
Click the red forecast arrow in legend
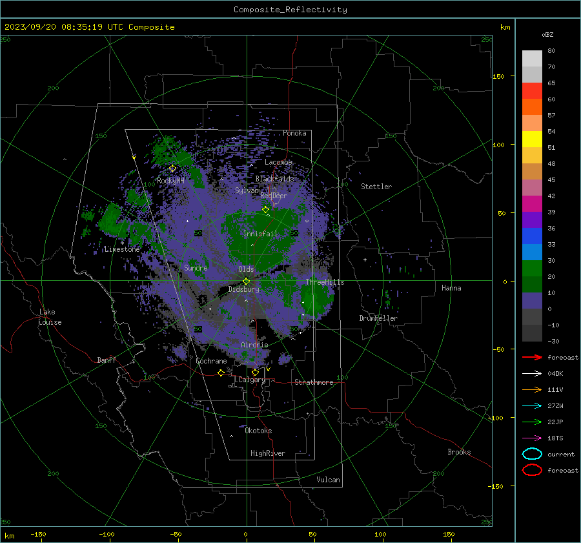pyautogui.click(x=532, y=357)
